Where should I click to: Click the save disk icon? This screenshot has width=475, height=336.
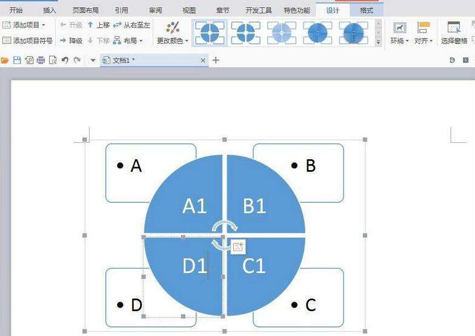[x=17, y=61]
